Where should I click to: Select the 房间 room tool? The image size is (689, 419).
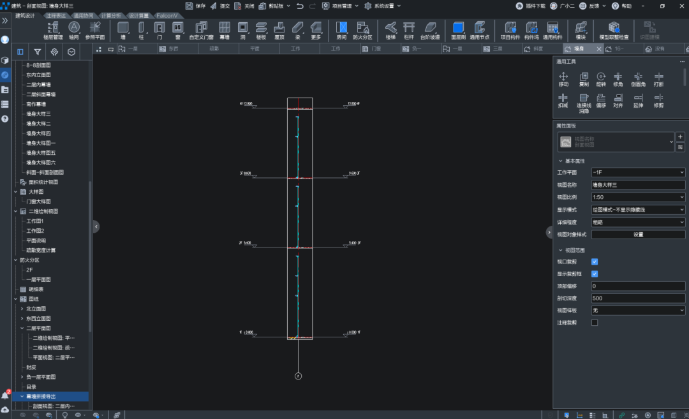pyautogui.click(x=341, y=31)
